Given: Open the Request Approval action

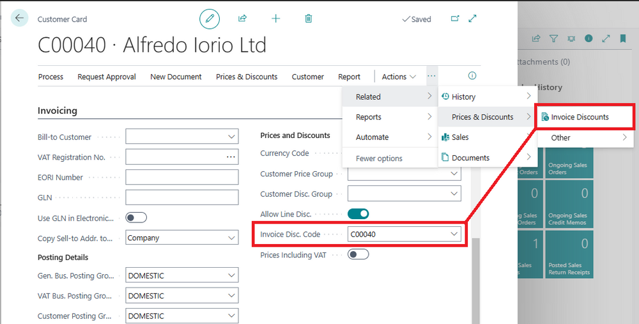Looking at the screenshot, I should click(x=107, y=77).
